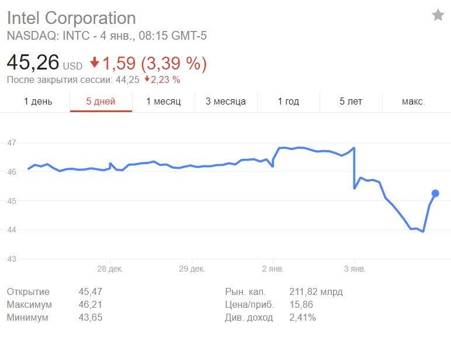Screen dimensions: 451x337
Task: Switch the chart to 1 год
Action: click(x=288, y=102)
